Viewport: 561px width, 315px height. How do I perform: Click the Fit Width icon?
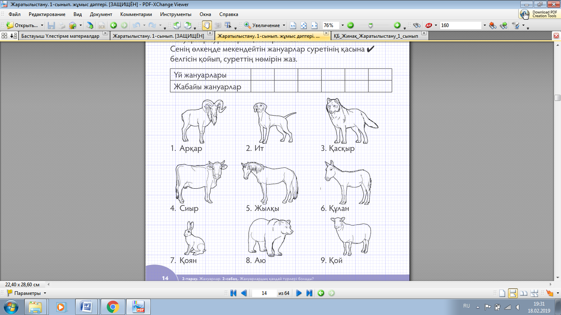(315, 25)
